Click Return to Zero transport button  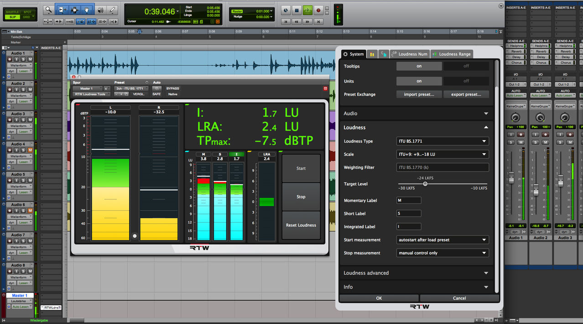click(286, 21)
